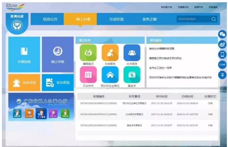Open the 状态查询 tile
Viewport: 228px width, 147px height.
(58, 83)
